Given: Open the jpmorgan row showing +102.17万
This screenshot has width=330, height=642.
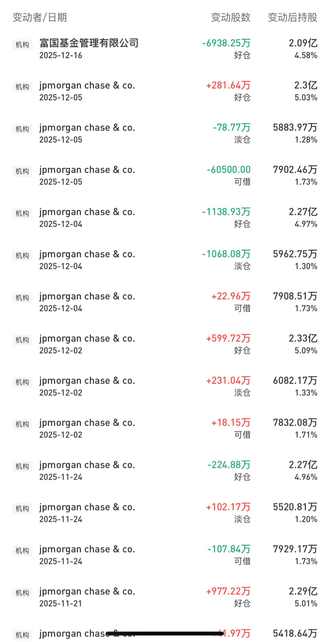Looking at the screenshot, I should 87,507.
